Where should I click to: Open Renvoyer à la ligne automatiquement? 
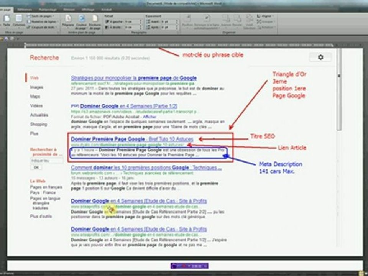coord(207,22)
